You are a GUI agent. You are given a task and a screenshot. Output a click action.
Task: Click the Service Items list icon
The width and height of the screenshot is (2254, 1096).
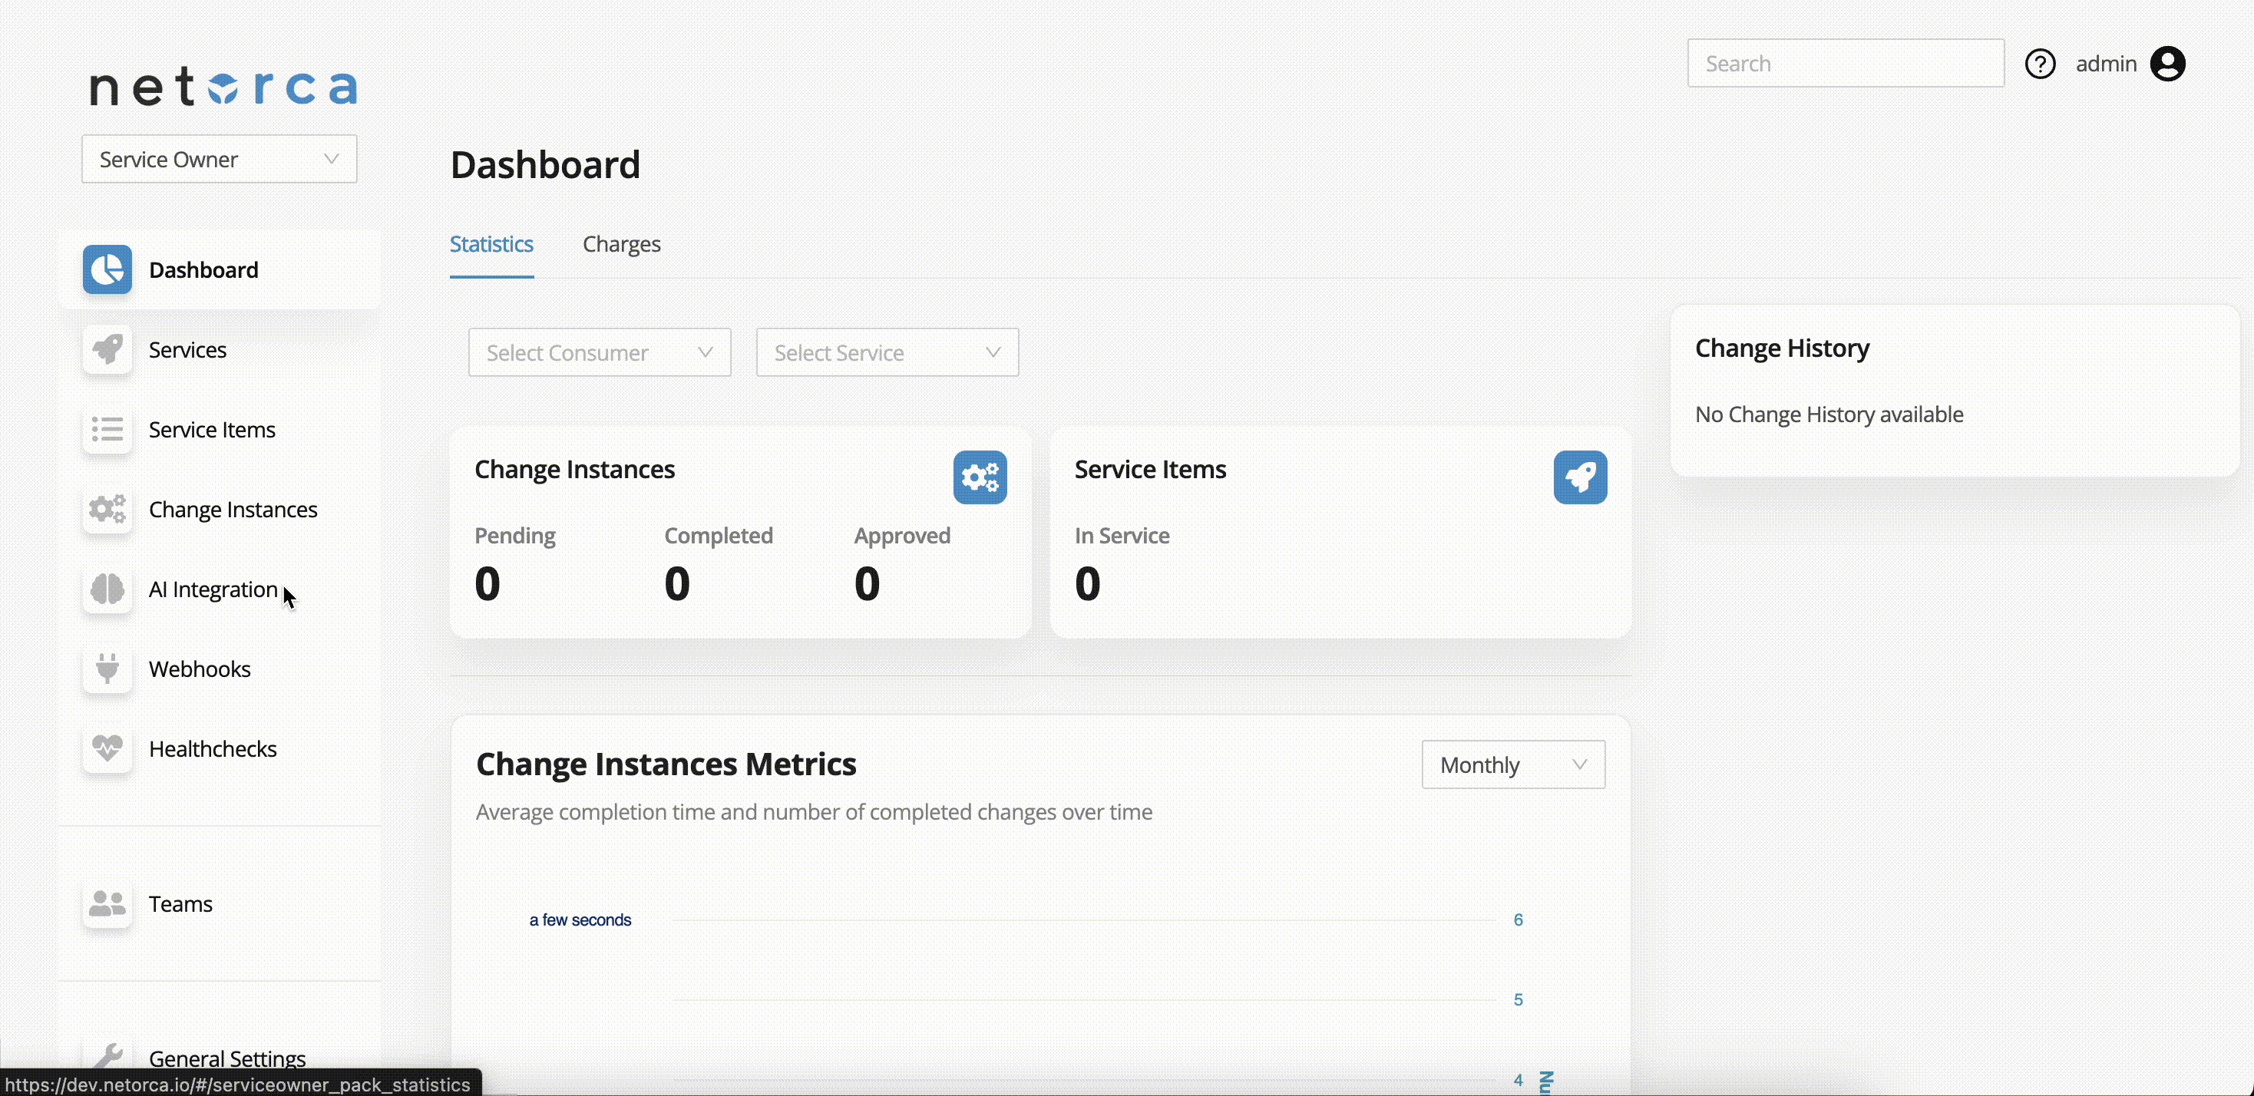coord(107,430)
